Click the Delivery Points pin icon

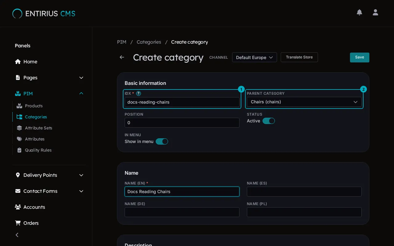coord(18,175)
